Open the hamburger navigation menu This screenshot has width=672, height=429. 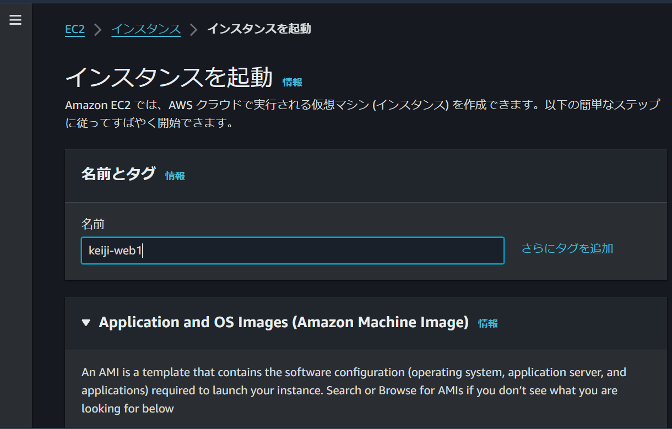point(15,20)
